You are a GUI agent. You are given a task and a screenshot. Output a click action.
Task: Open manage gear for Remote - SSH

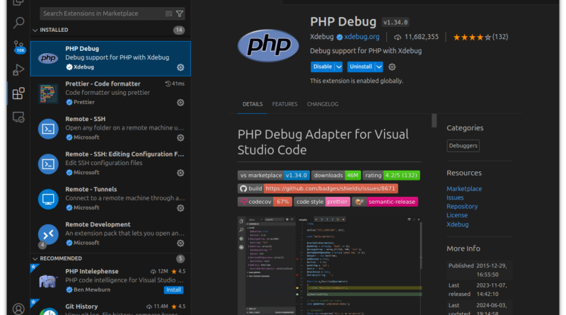180,137
